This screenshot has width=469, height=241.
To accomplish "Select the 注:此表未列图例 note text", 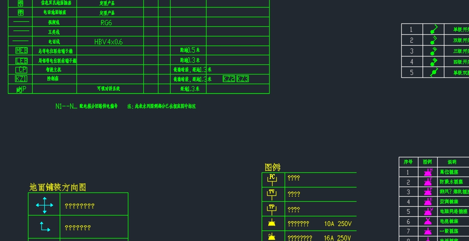I will click(x=161, y=106).
